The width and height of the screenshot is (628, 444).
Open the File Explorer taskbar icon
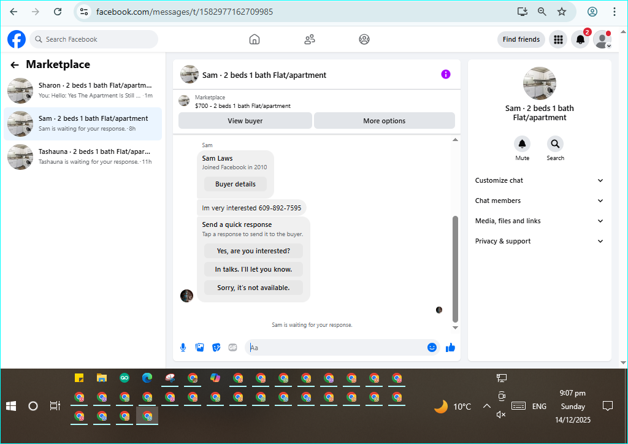(102, 378)
